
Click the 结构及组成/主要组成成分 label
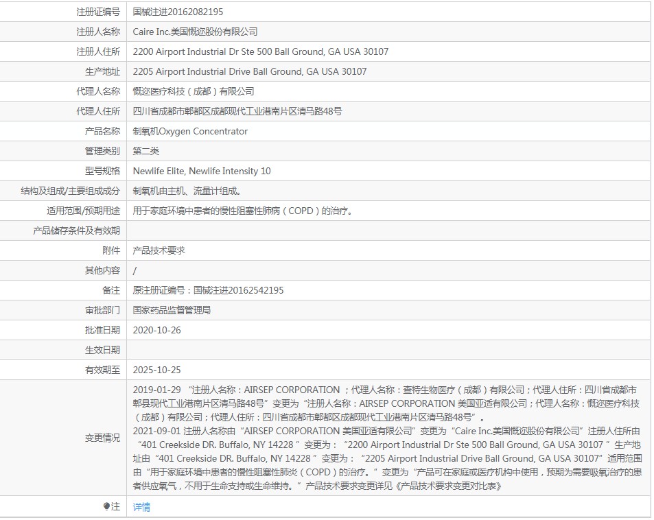[x=71, y=191]
